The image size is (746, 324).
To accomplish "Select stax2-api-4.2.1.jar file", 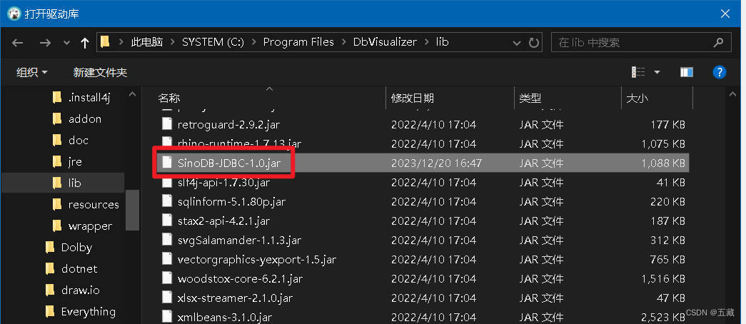I will point(223,221).
